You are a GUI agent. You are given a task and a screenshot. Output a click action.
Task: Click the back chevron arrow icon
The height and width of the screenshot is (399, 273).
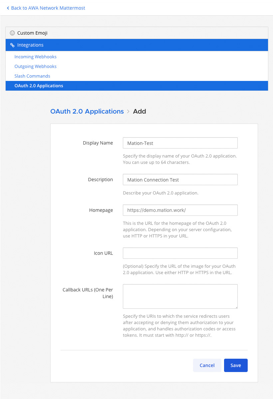pos(8,8)
